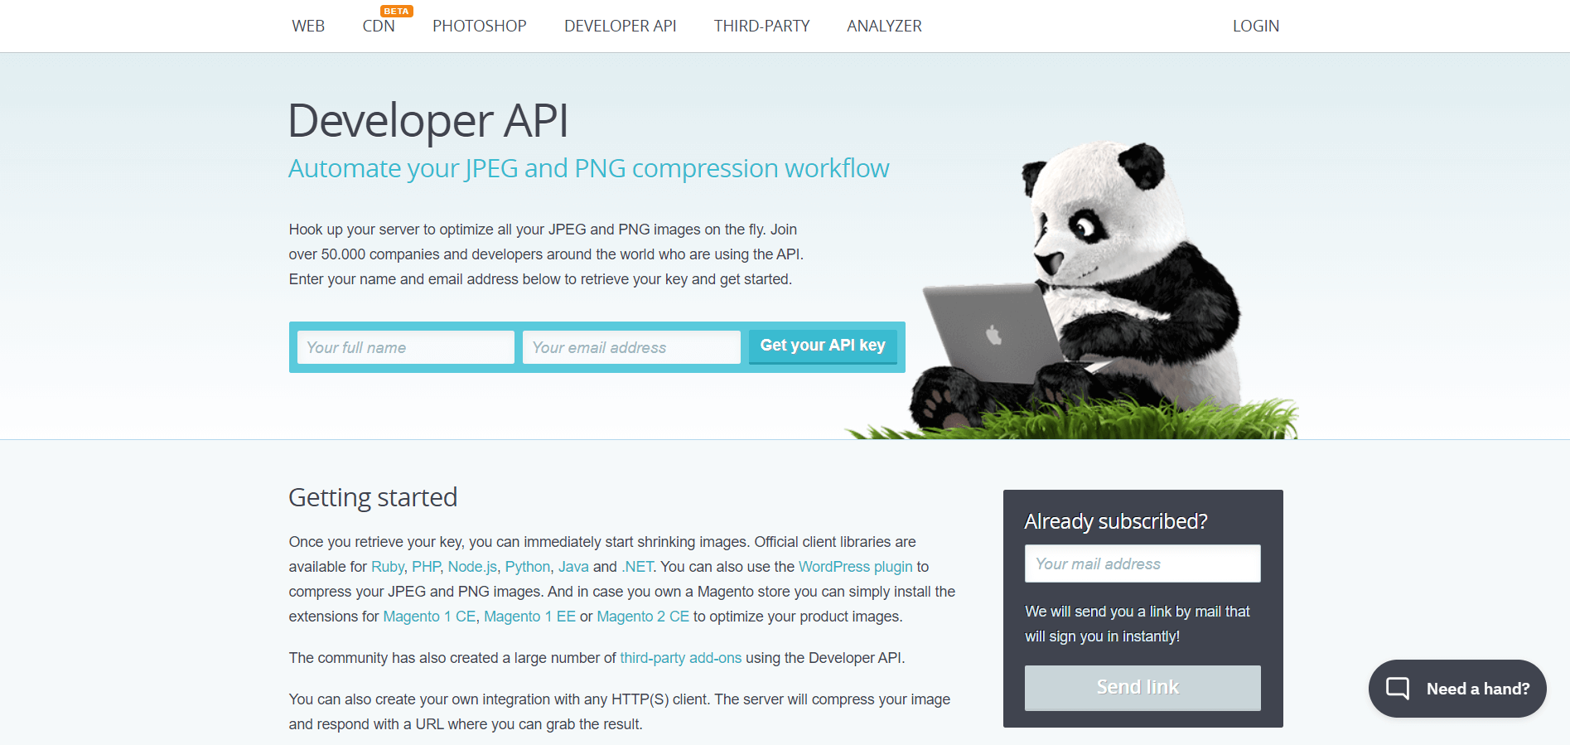Click the 'We will send you a link' text

click(1138, 624)
